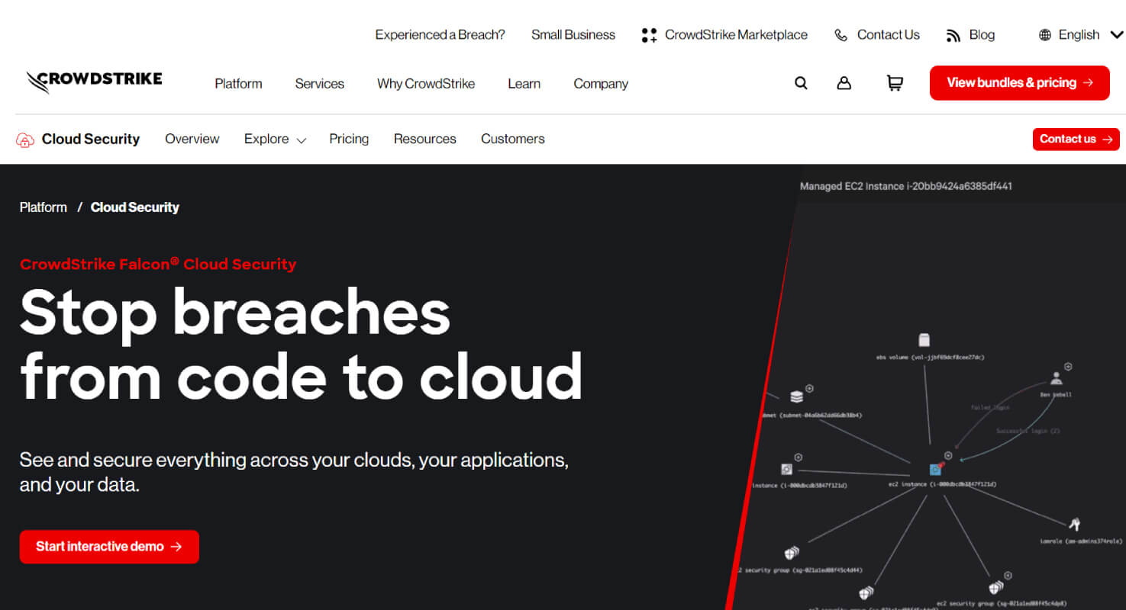Image resolution: width=1126 pixels, height=610 pixels.
Task: Click the Managed EC2 Instance title text
Action: (x=906, y=186)
